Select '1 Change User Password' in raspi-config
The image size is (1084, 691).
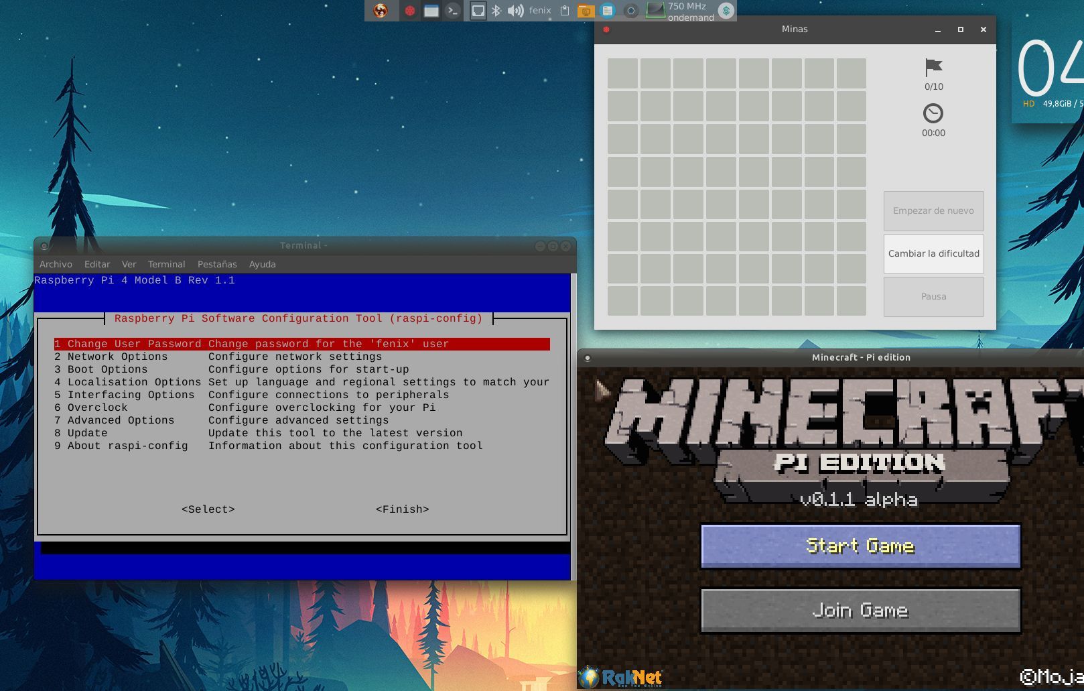click(x=301, y=344)
